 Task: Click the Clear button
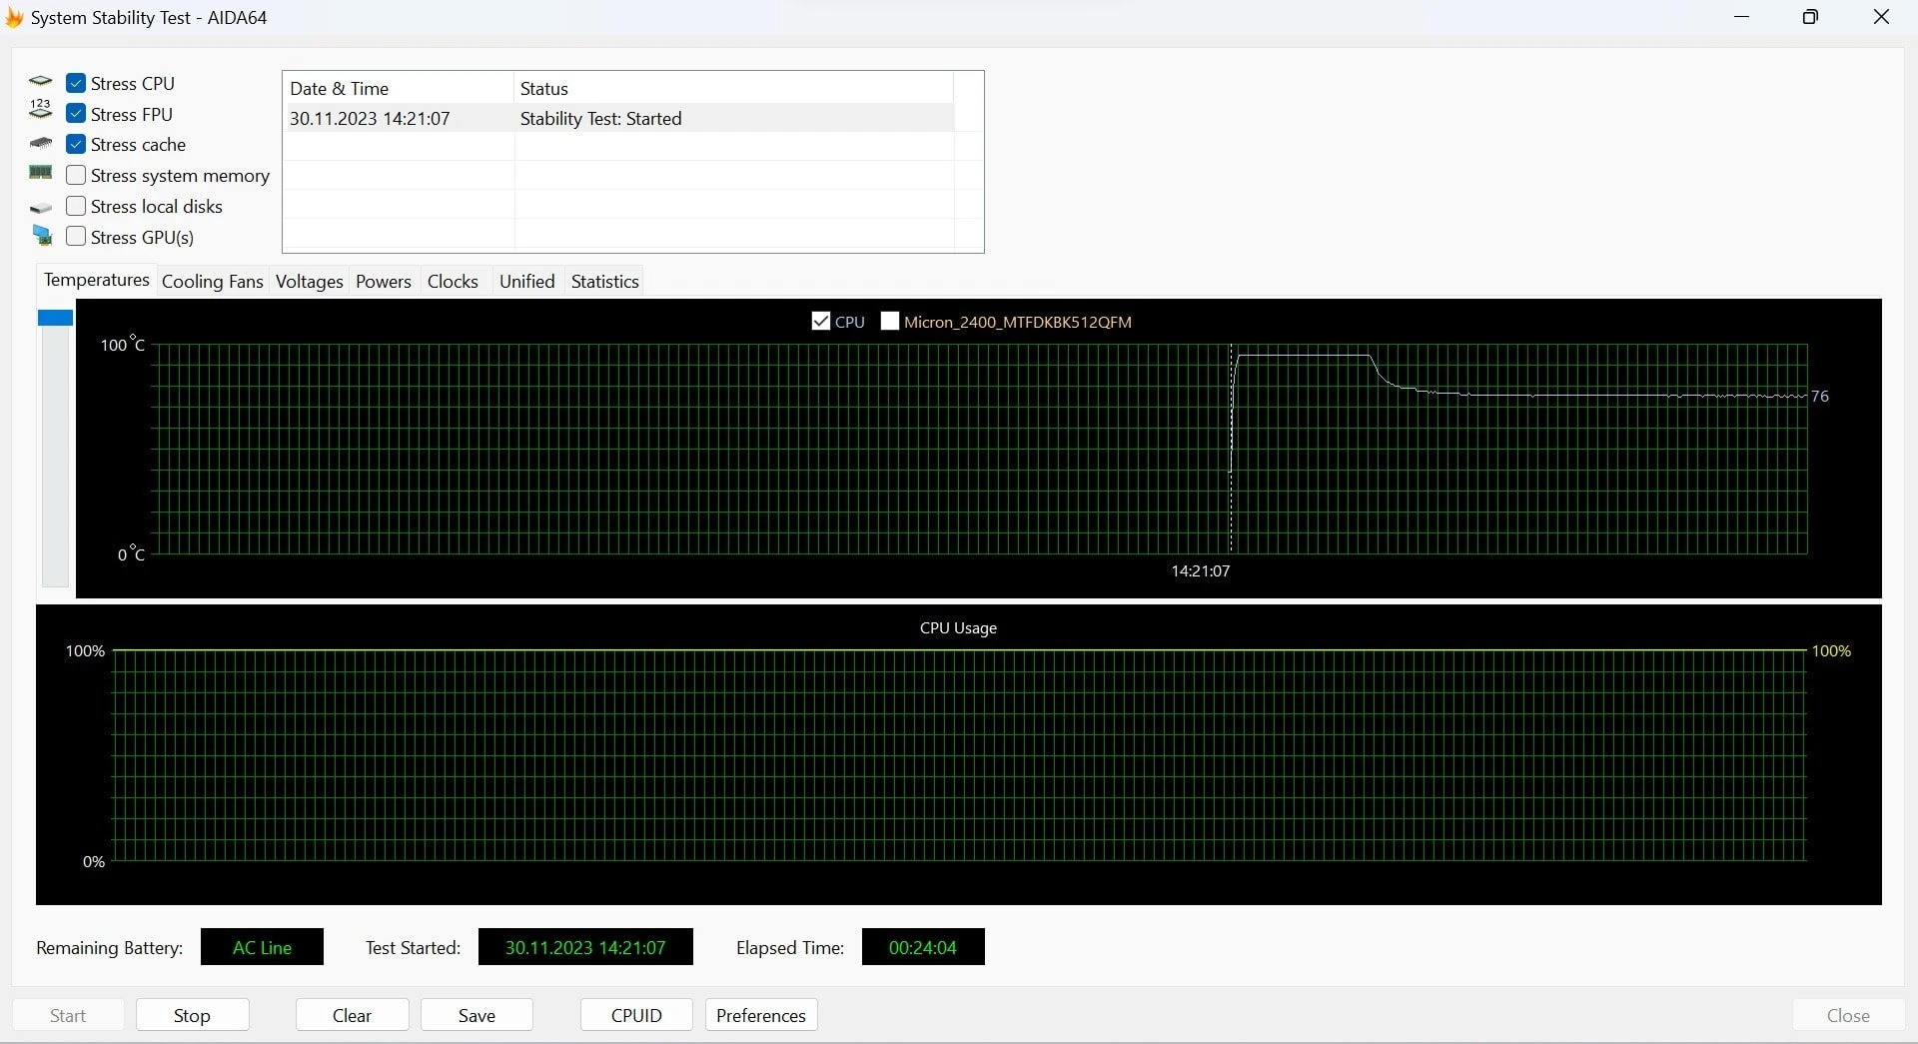coord(352,1015)
